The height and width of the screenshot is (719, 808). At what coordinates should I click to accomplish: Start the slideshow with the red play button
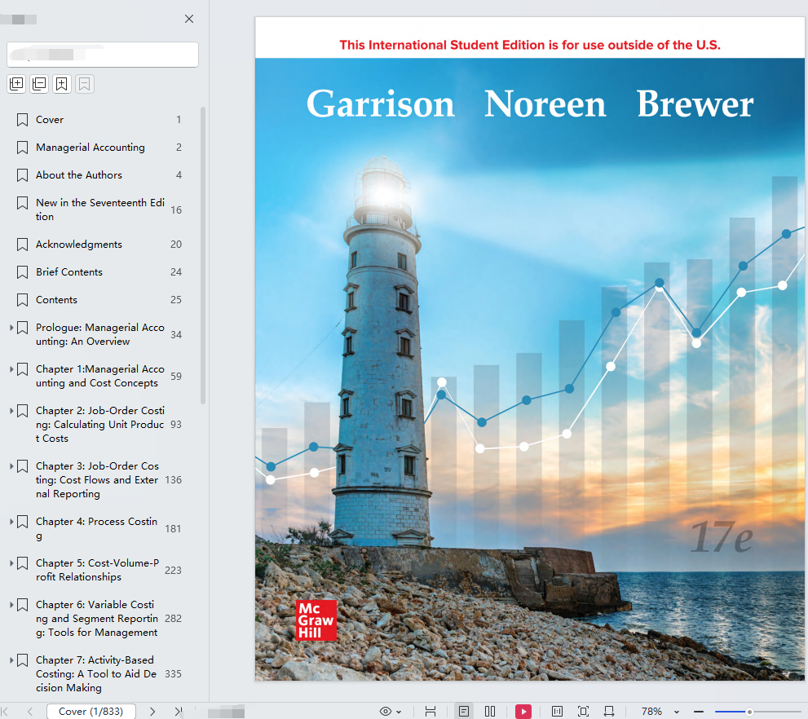(x=523, y=712)
